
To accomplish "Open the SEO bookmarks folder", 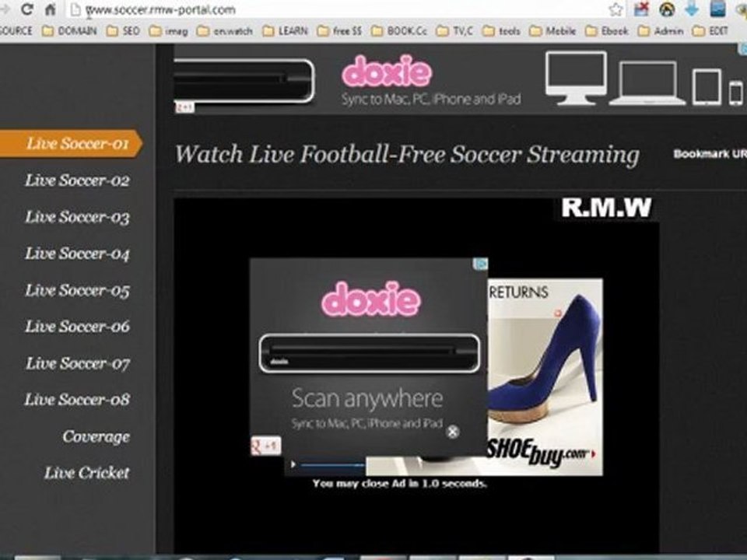I will pos(123,31).
